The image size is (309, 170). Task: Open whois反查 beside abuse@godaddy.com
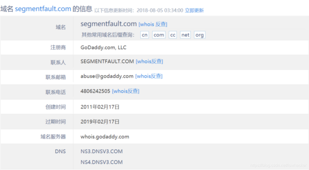click(x=149, y=76)
